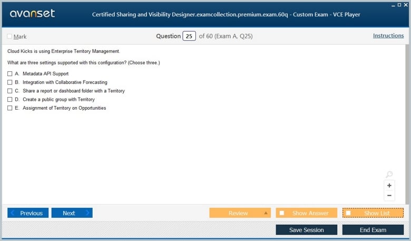Go to the Previous question
Image resolution: width=411 pixels, height=241 pixels.
pos(28,213)
